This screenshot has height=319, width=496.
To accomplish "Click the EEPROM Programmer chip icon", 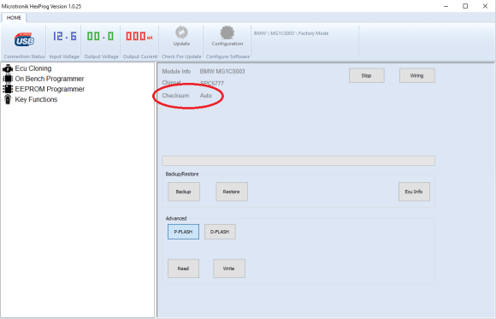I will coord(8,89).
